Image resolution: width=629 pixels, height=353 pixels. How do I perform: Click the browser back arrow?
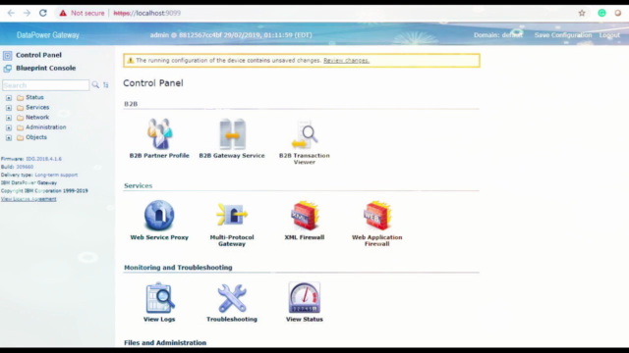(11, 13)
